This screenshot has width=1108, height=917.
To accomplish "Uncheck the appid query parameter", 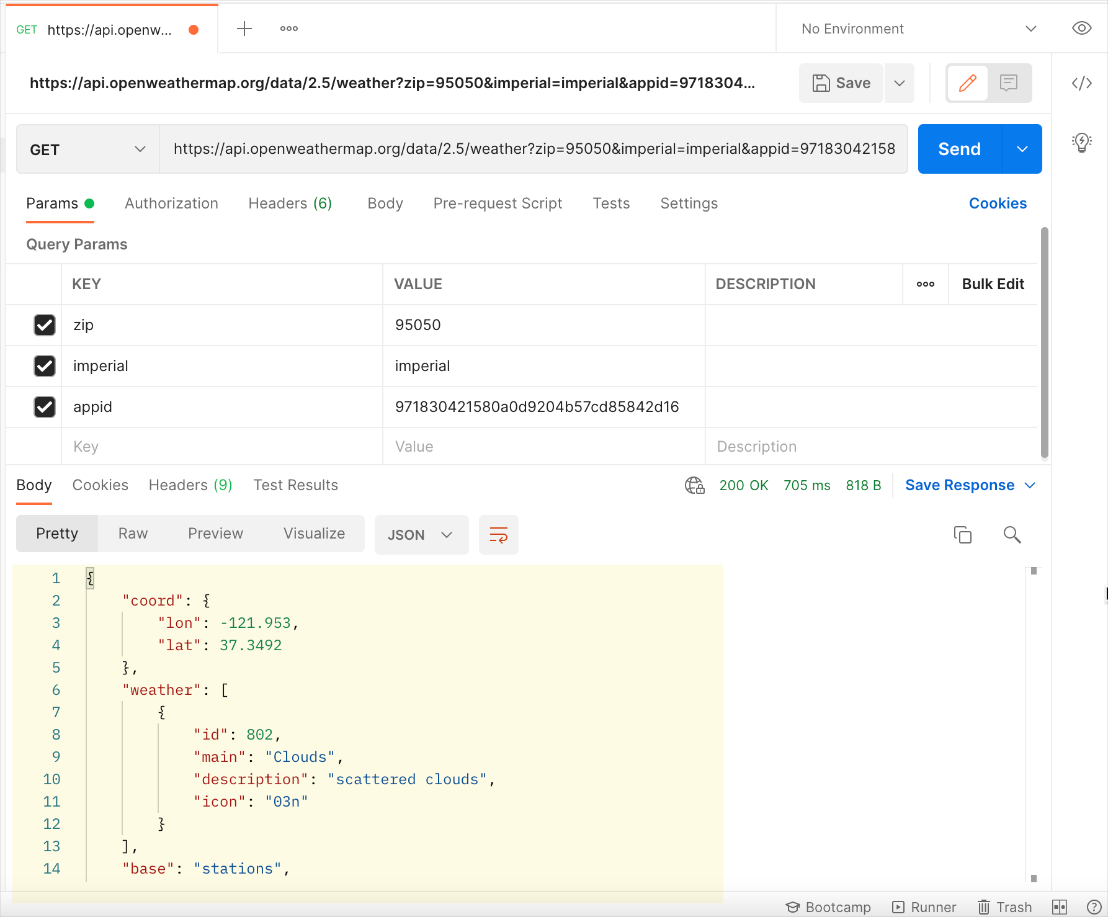I will coord(44,407).
